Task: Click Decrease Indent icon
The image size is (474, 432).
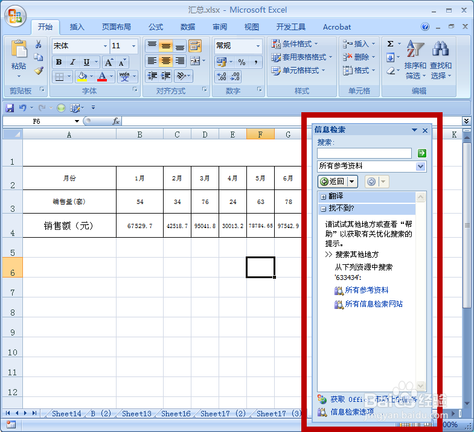Action: point(152,76)
